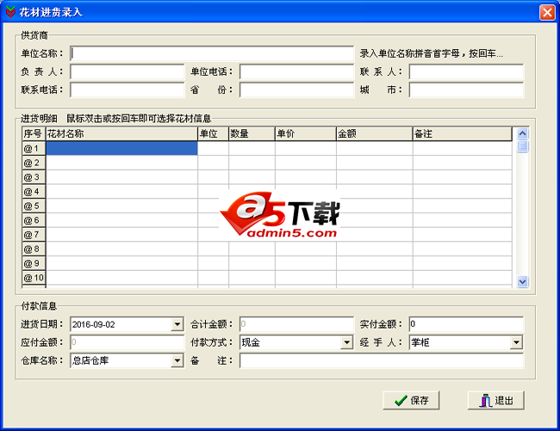
Task: Select row header @6
Action: (34, 220)
